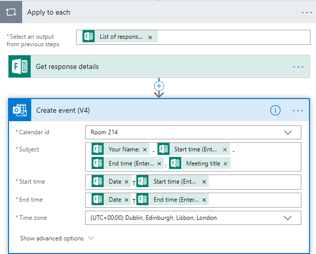Expand the Get response details action header
Image resolution: width=316 pixels, height=254 pixels.
tap(159, 66)
